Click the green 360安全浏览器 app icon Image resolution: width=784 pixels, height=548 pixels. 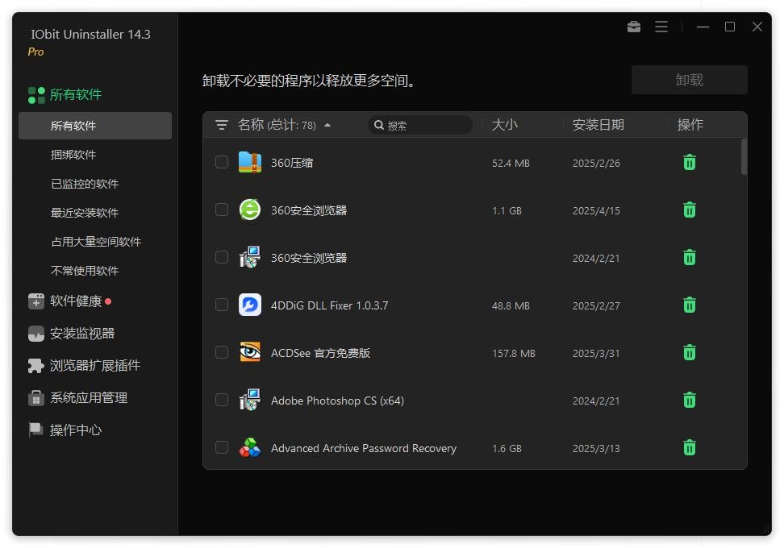coord(249,210)
